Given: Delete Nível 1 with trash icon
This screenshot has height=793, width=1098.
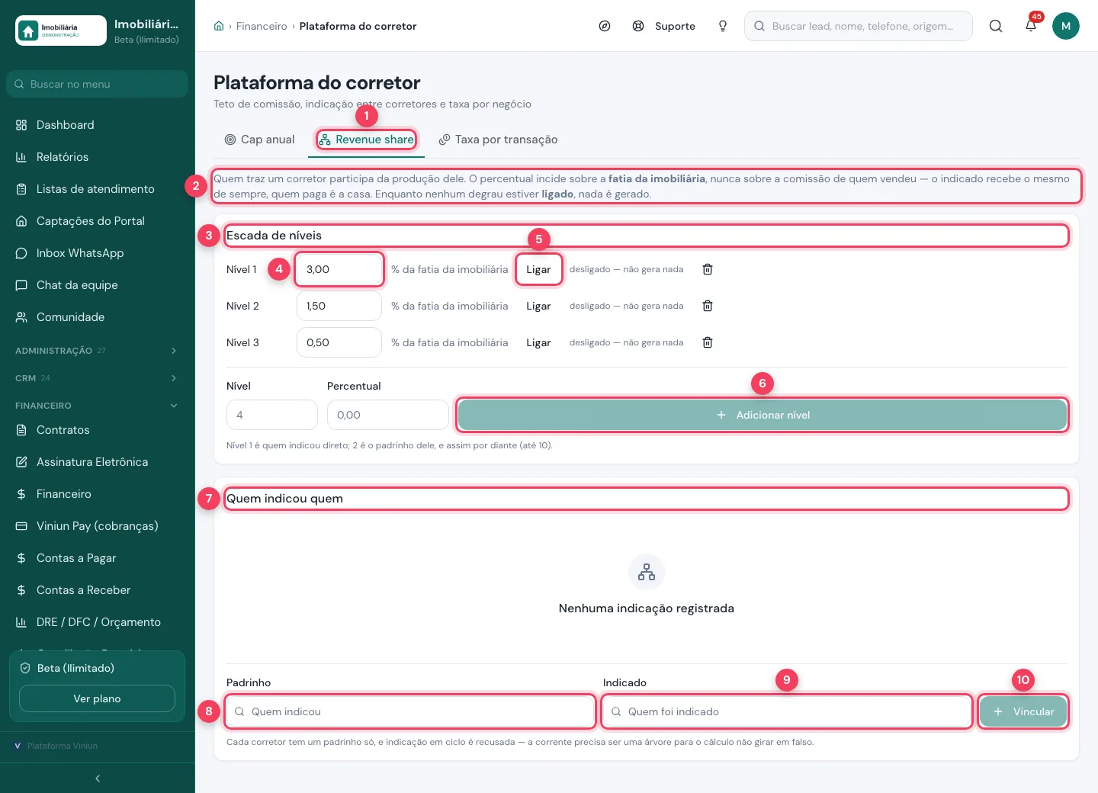Looking at the screenshot, I should [x=708, y=269].
